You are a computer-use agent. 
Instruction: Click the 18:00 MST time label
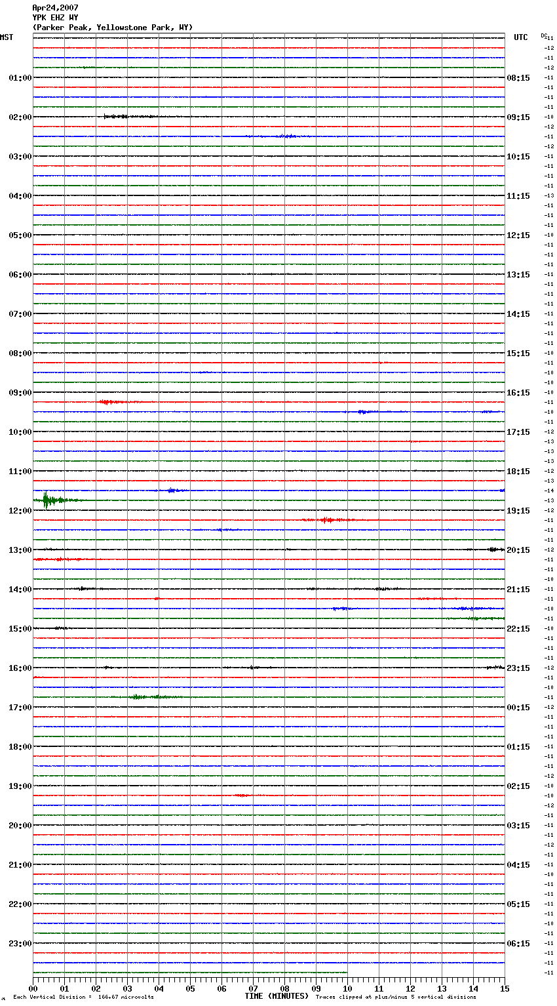(20, 747)
